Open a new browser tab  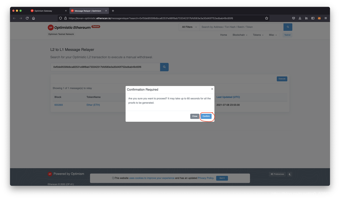click(x=113, y=11)
